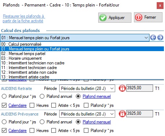
Task: Check Artiste < 5 jrs in AUDIENS Retraite section
Action: [53, 105]
